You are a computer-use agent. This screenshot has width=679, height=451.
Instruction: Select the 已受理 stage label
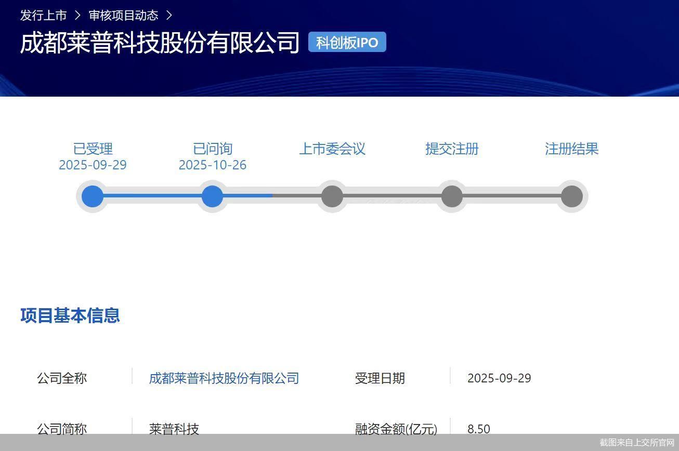tap(92, 149)
